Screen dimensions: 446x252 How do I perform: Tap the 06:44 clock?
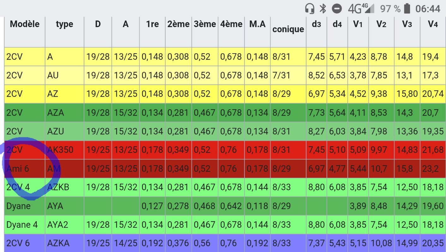[428, 9]
